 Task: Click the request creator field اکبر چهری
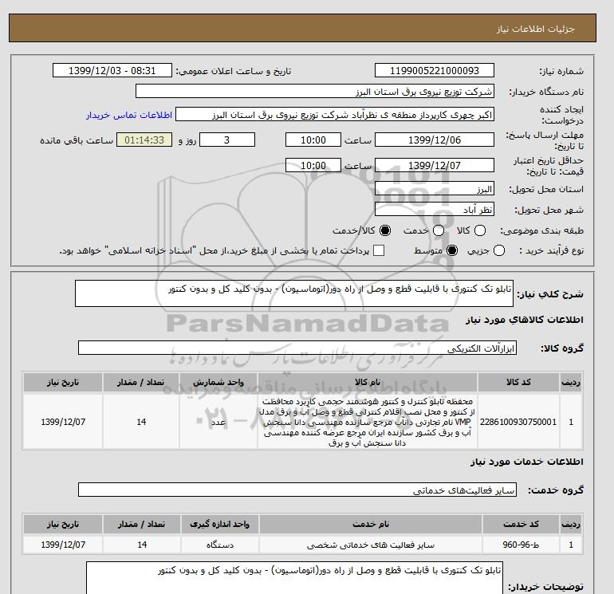tap(334, 115)
